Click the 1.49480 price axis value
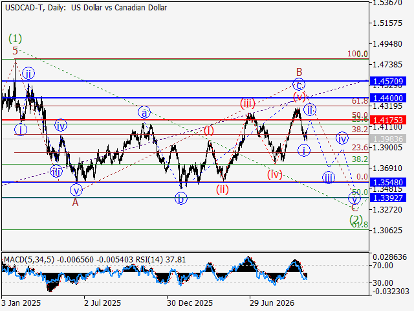414x311 pixels. tap(387, 44)
